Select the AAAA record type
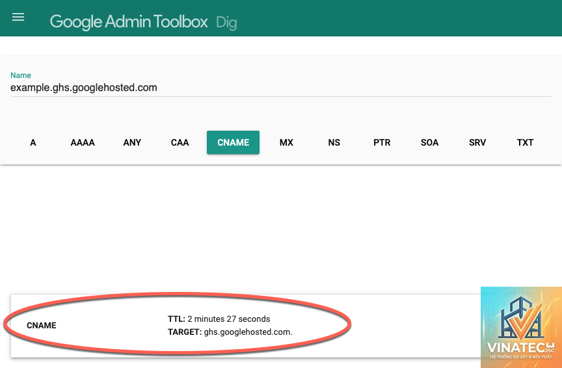Screen dimensions: 562x368 83,142
